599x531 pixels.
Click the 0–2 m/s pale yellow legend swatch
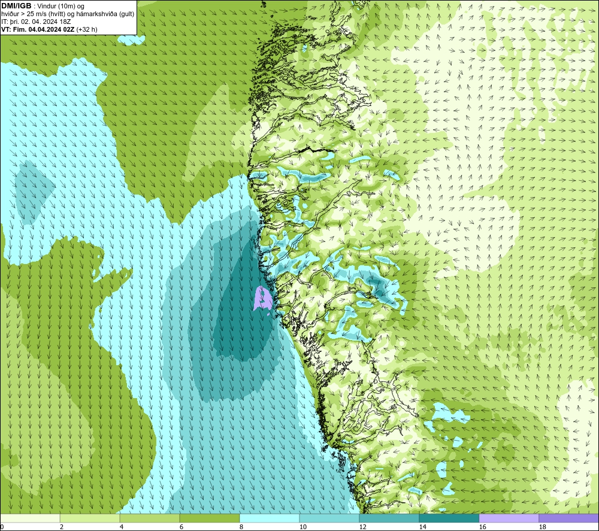pos(30,518)
